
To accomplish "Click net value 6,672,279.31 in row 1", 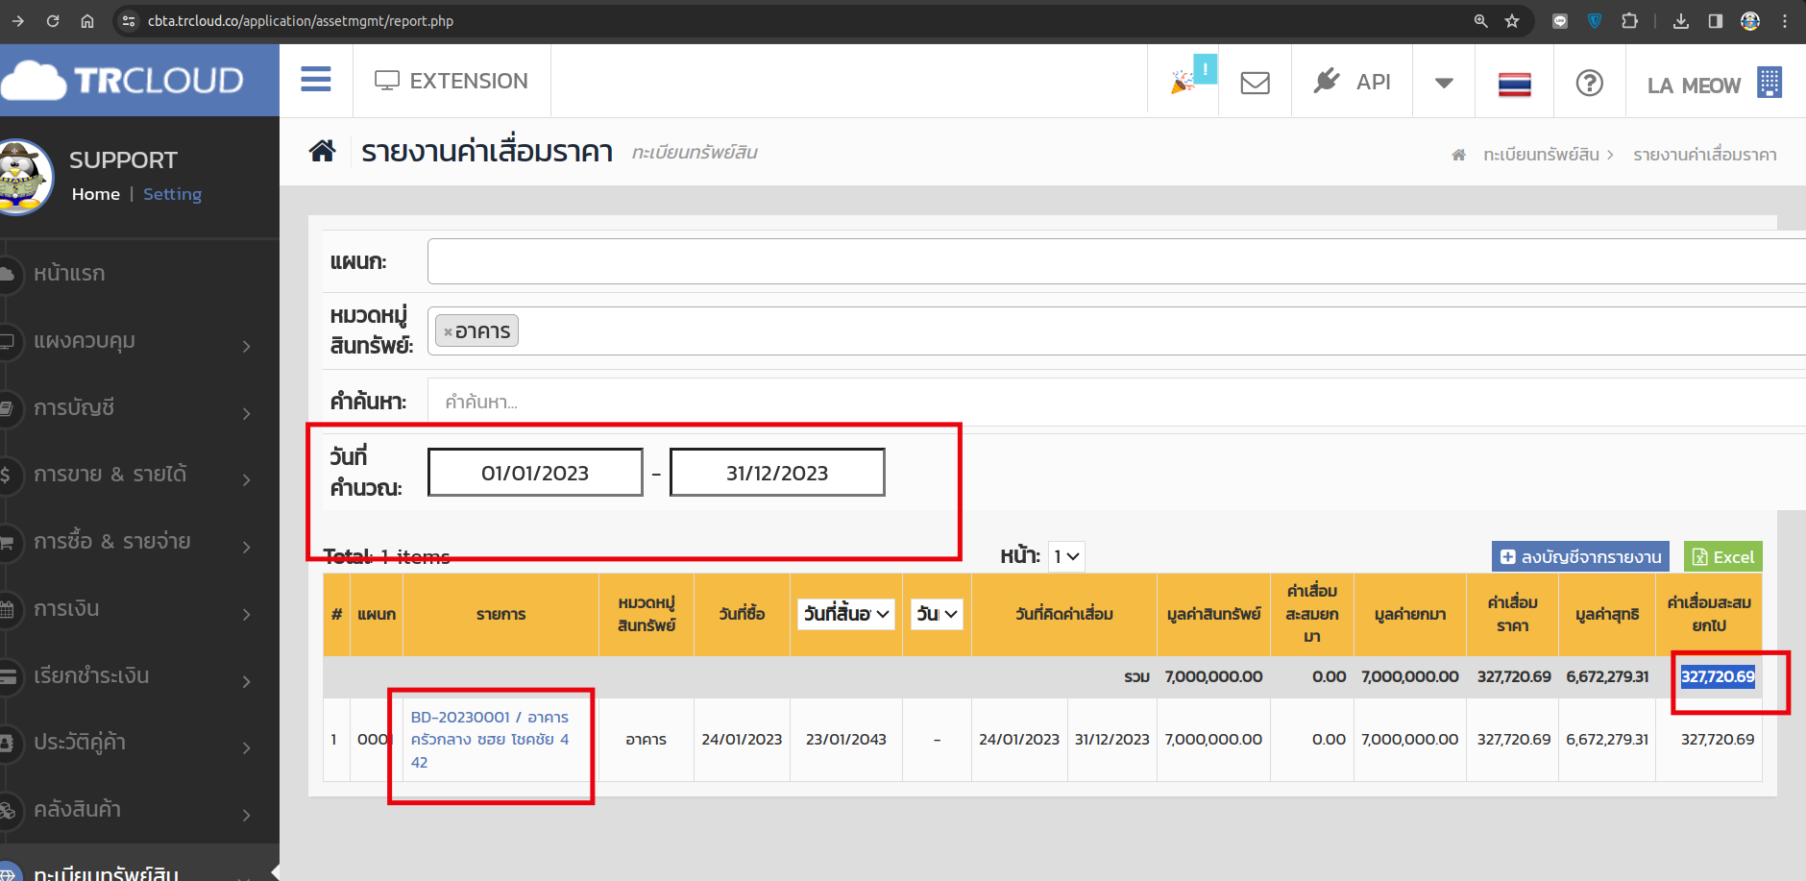I will coord(1607,740).
